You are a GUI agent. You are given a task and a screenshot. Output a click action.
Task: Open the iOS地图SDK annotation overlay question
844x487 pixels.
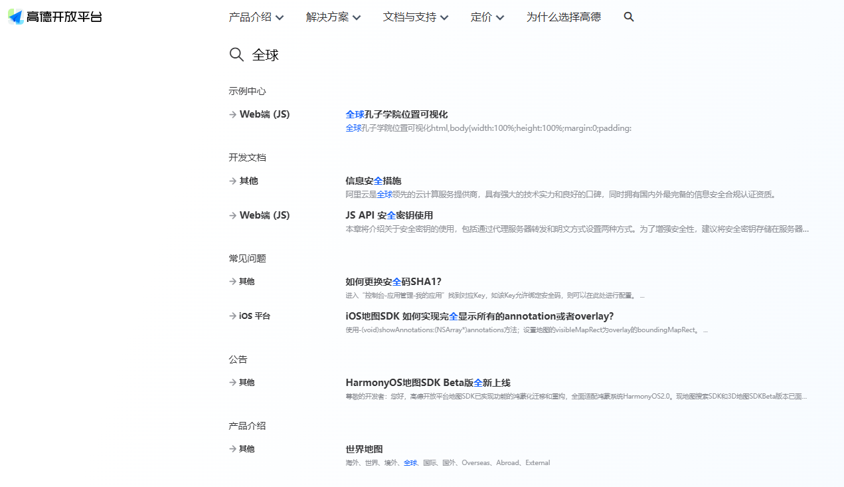coord(479,316)
